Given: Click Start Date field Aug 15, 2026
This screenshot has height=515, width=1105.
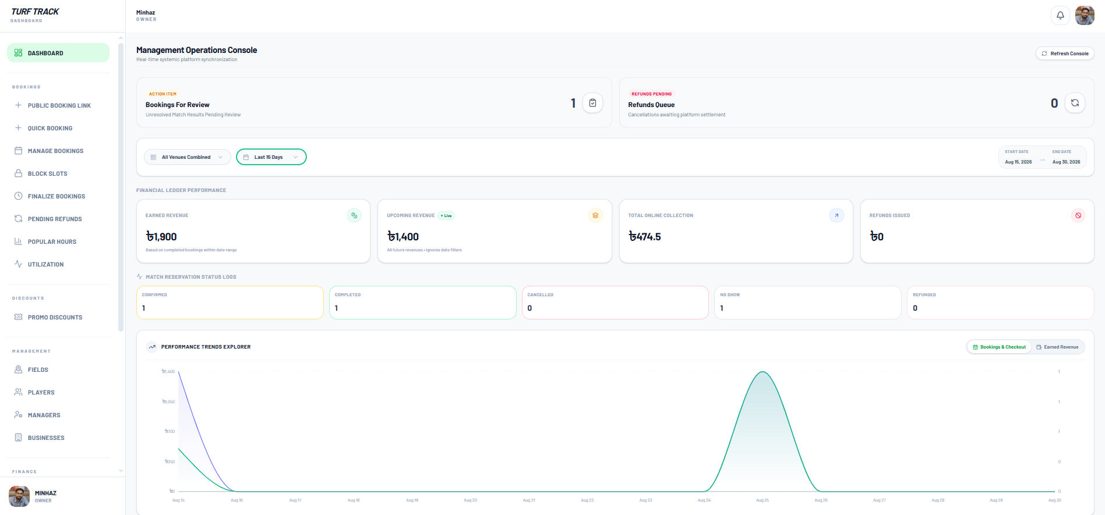Looking at the screenshot, I should click(x=1018, y=157).
